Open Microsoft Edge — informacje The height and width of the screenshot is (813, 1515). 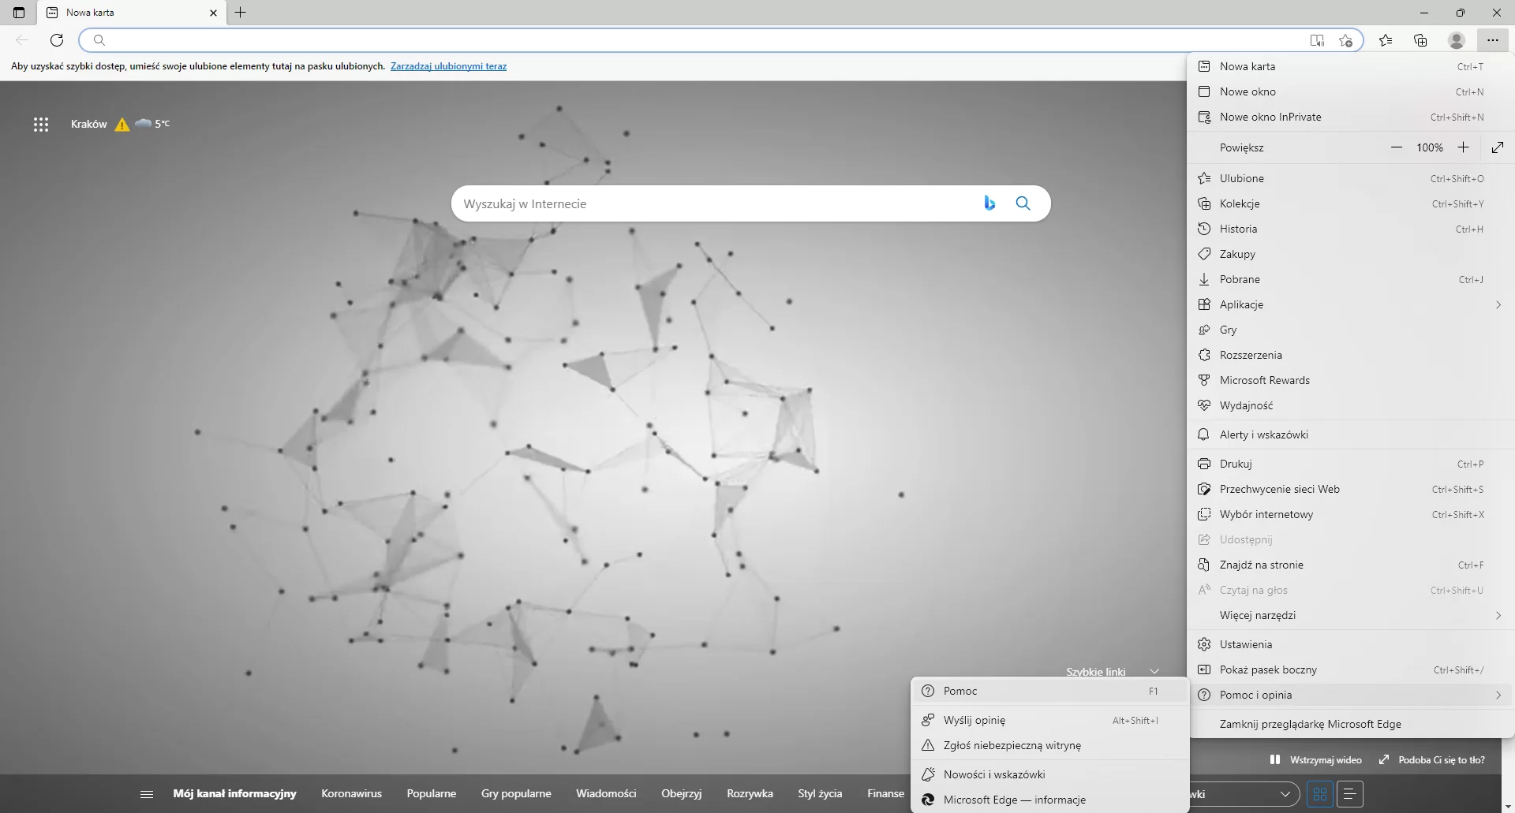pyautogui.click(x=1049, y=800)
